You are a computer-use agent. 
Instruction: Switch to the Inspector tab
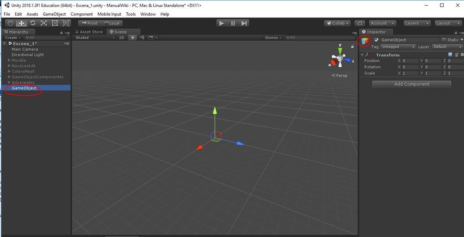pyautogui.click(x=376, y=32)
